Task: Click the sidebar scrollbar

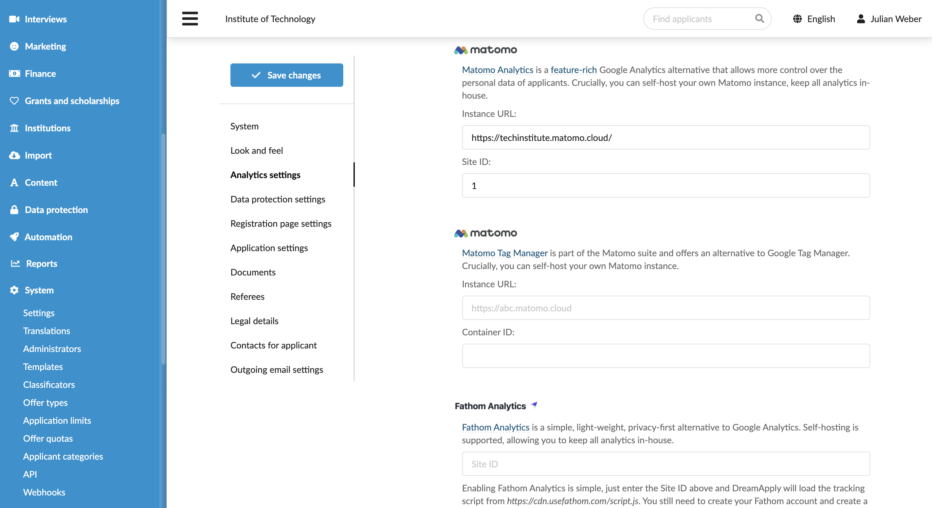Action: (x=163, y=249)
